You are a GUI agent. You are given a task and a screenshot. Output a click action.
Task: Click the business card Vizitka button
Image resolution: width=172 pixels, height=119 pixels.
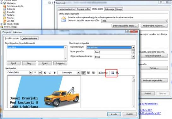pos(103,73)
